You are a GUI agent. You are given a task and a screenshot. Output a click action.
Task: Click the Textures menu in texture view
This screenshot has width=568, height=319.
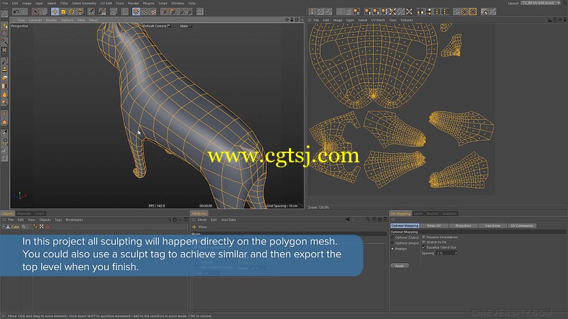pos(406,20)
